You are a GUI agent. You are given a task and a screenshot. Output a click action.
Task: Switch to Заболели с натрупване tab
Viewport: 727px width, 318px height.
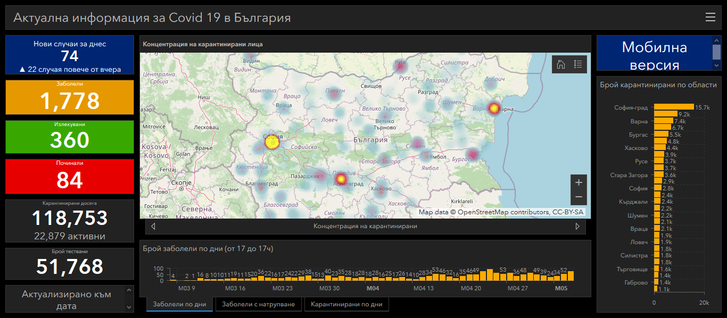click(x=259, y=305)
